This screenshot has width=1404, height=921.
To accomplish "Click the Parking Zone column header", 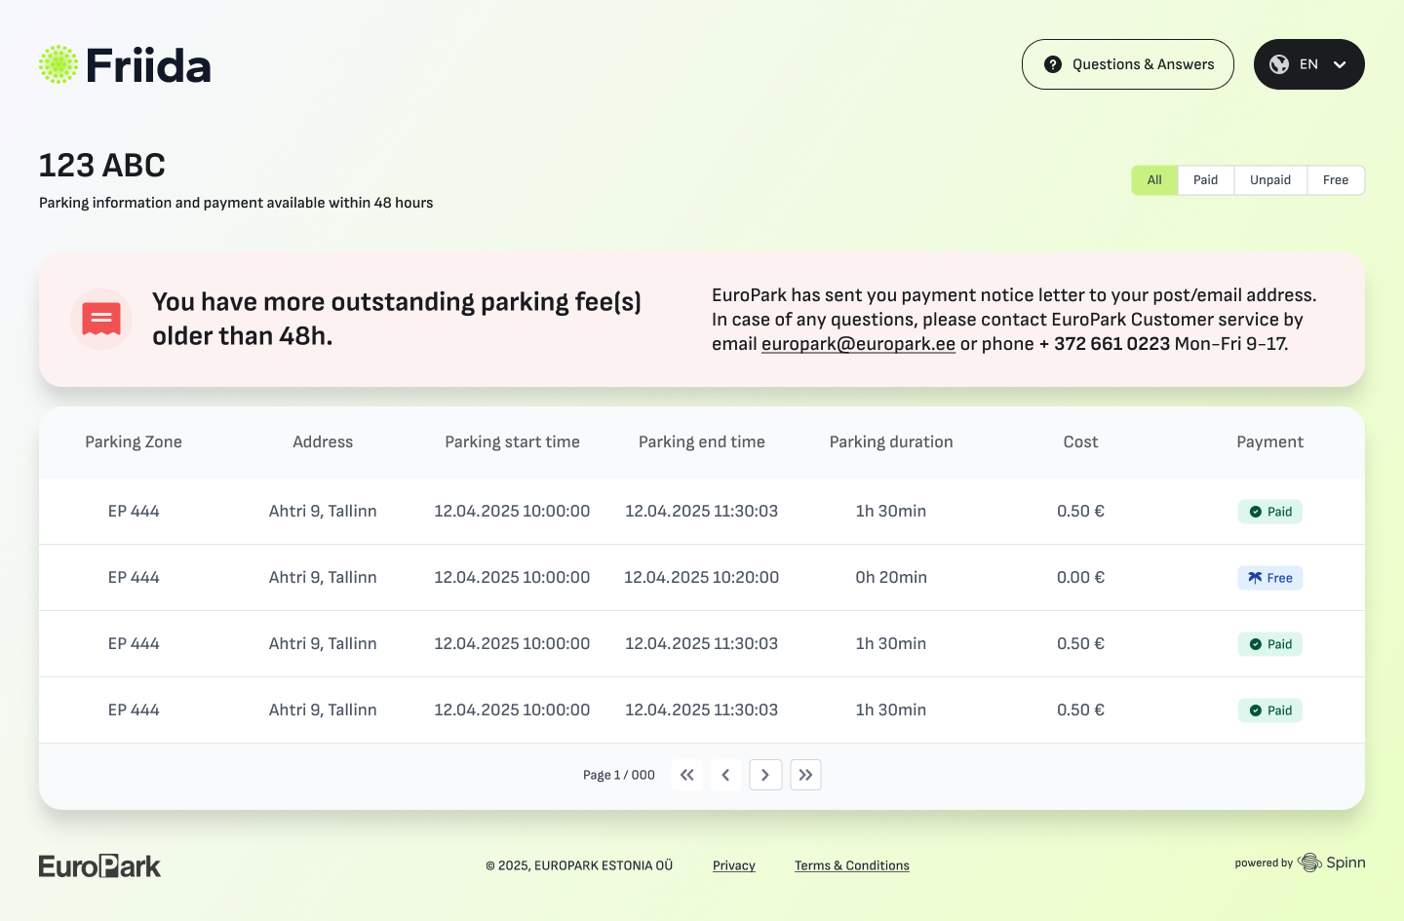I will pos(134,441).
